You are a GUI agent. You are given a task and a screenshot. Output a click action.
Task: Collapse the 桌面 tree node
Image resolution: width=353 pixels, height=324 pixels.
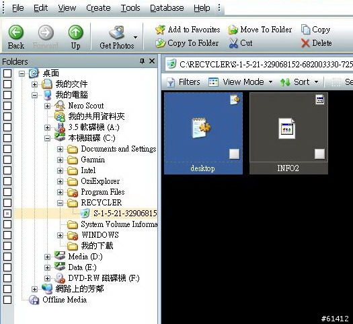(22, 73)
